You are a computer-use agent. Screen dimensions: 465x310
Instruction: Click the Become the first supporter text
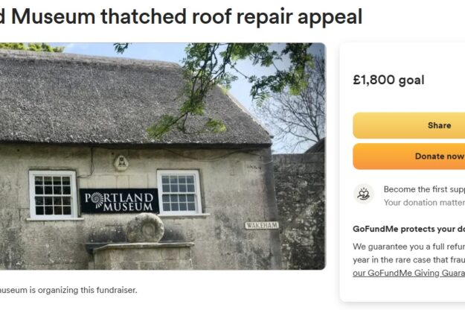[x=424, y=189]
